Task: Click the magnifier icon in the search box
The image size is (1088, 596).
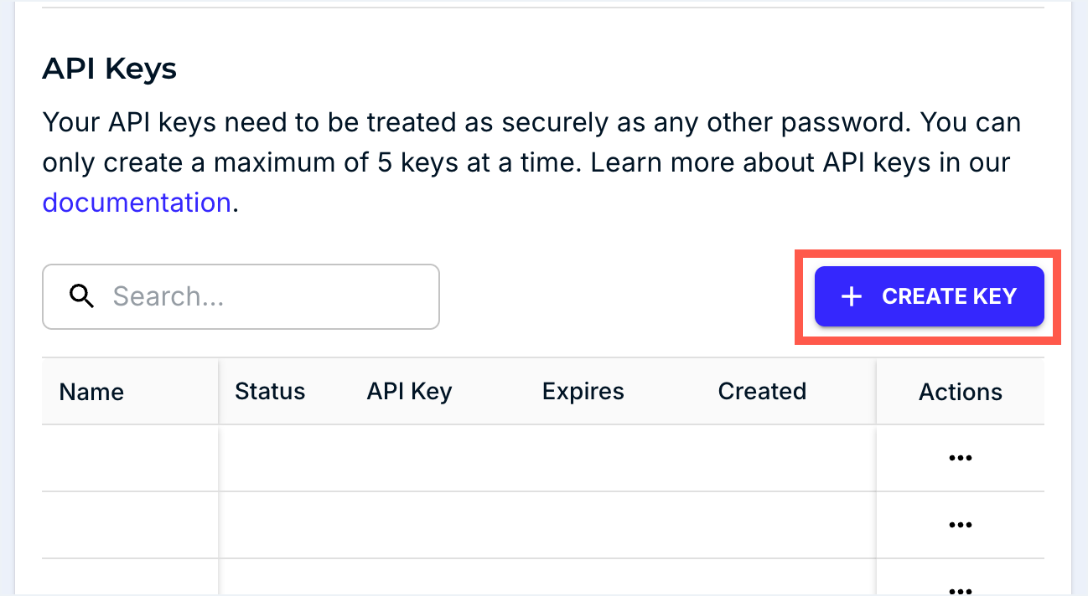Action: (81, 296)
